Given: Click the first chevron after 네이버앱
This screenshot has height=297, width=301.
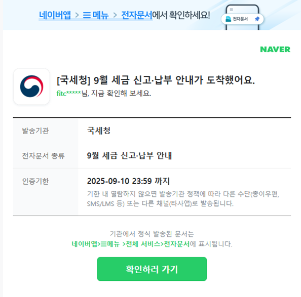Looking at the screenshot, I should [x=77, y=15].
